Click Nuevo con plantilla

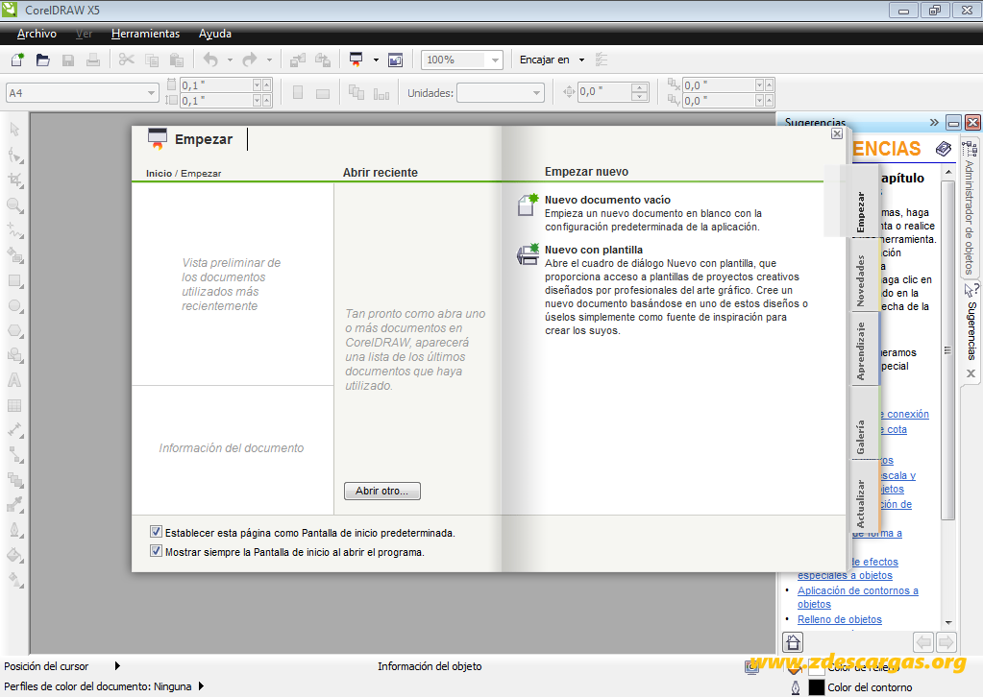click(x=593, y=250)
